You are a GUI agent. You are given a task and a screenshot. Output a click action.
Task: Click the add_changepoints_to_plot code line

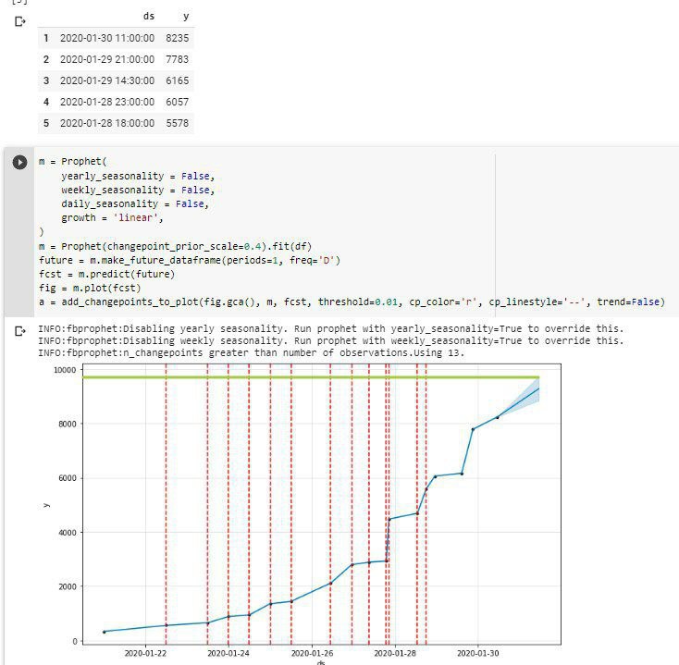pos(352,302)
